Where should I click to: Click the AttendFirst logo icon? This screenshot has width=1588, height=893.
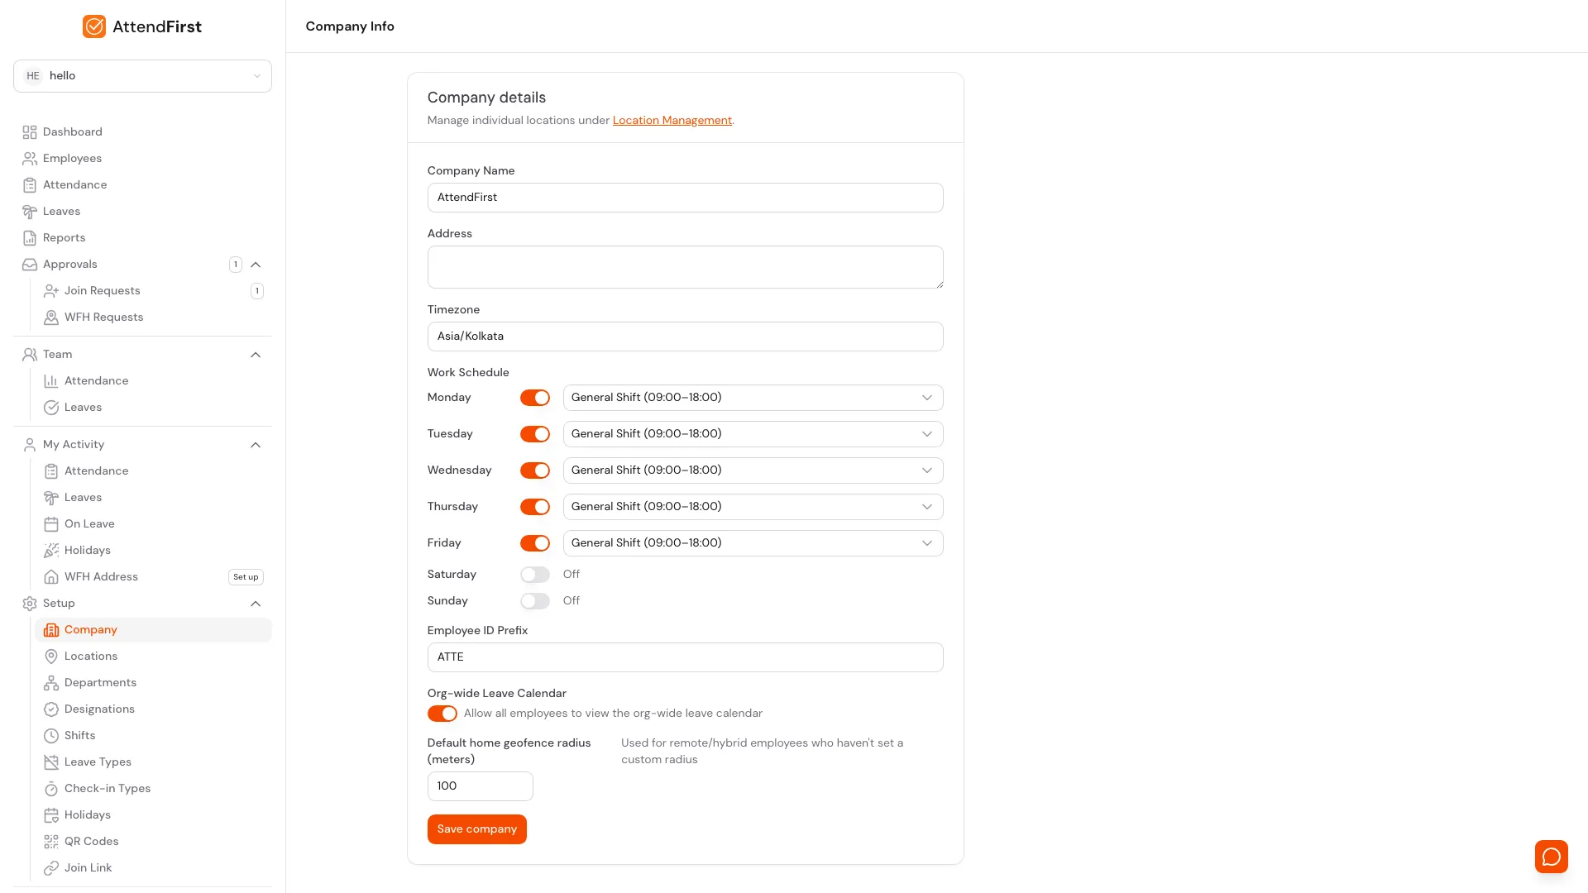pos(94,26)
